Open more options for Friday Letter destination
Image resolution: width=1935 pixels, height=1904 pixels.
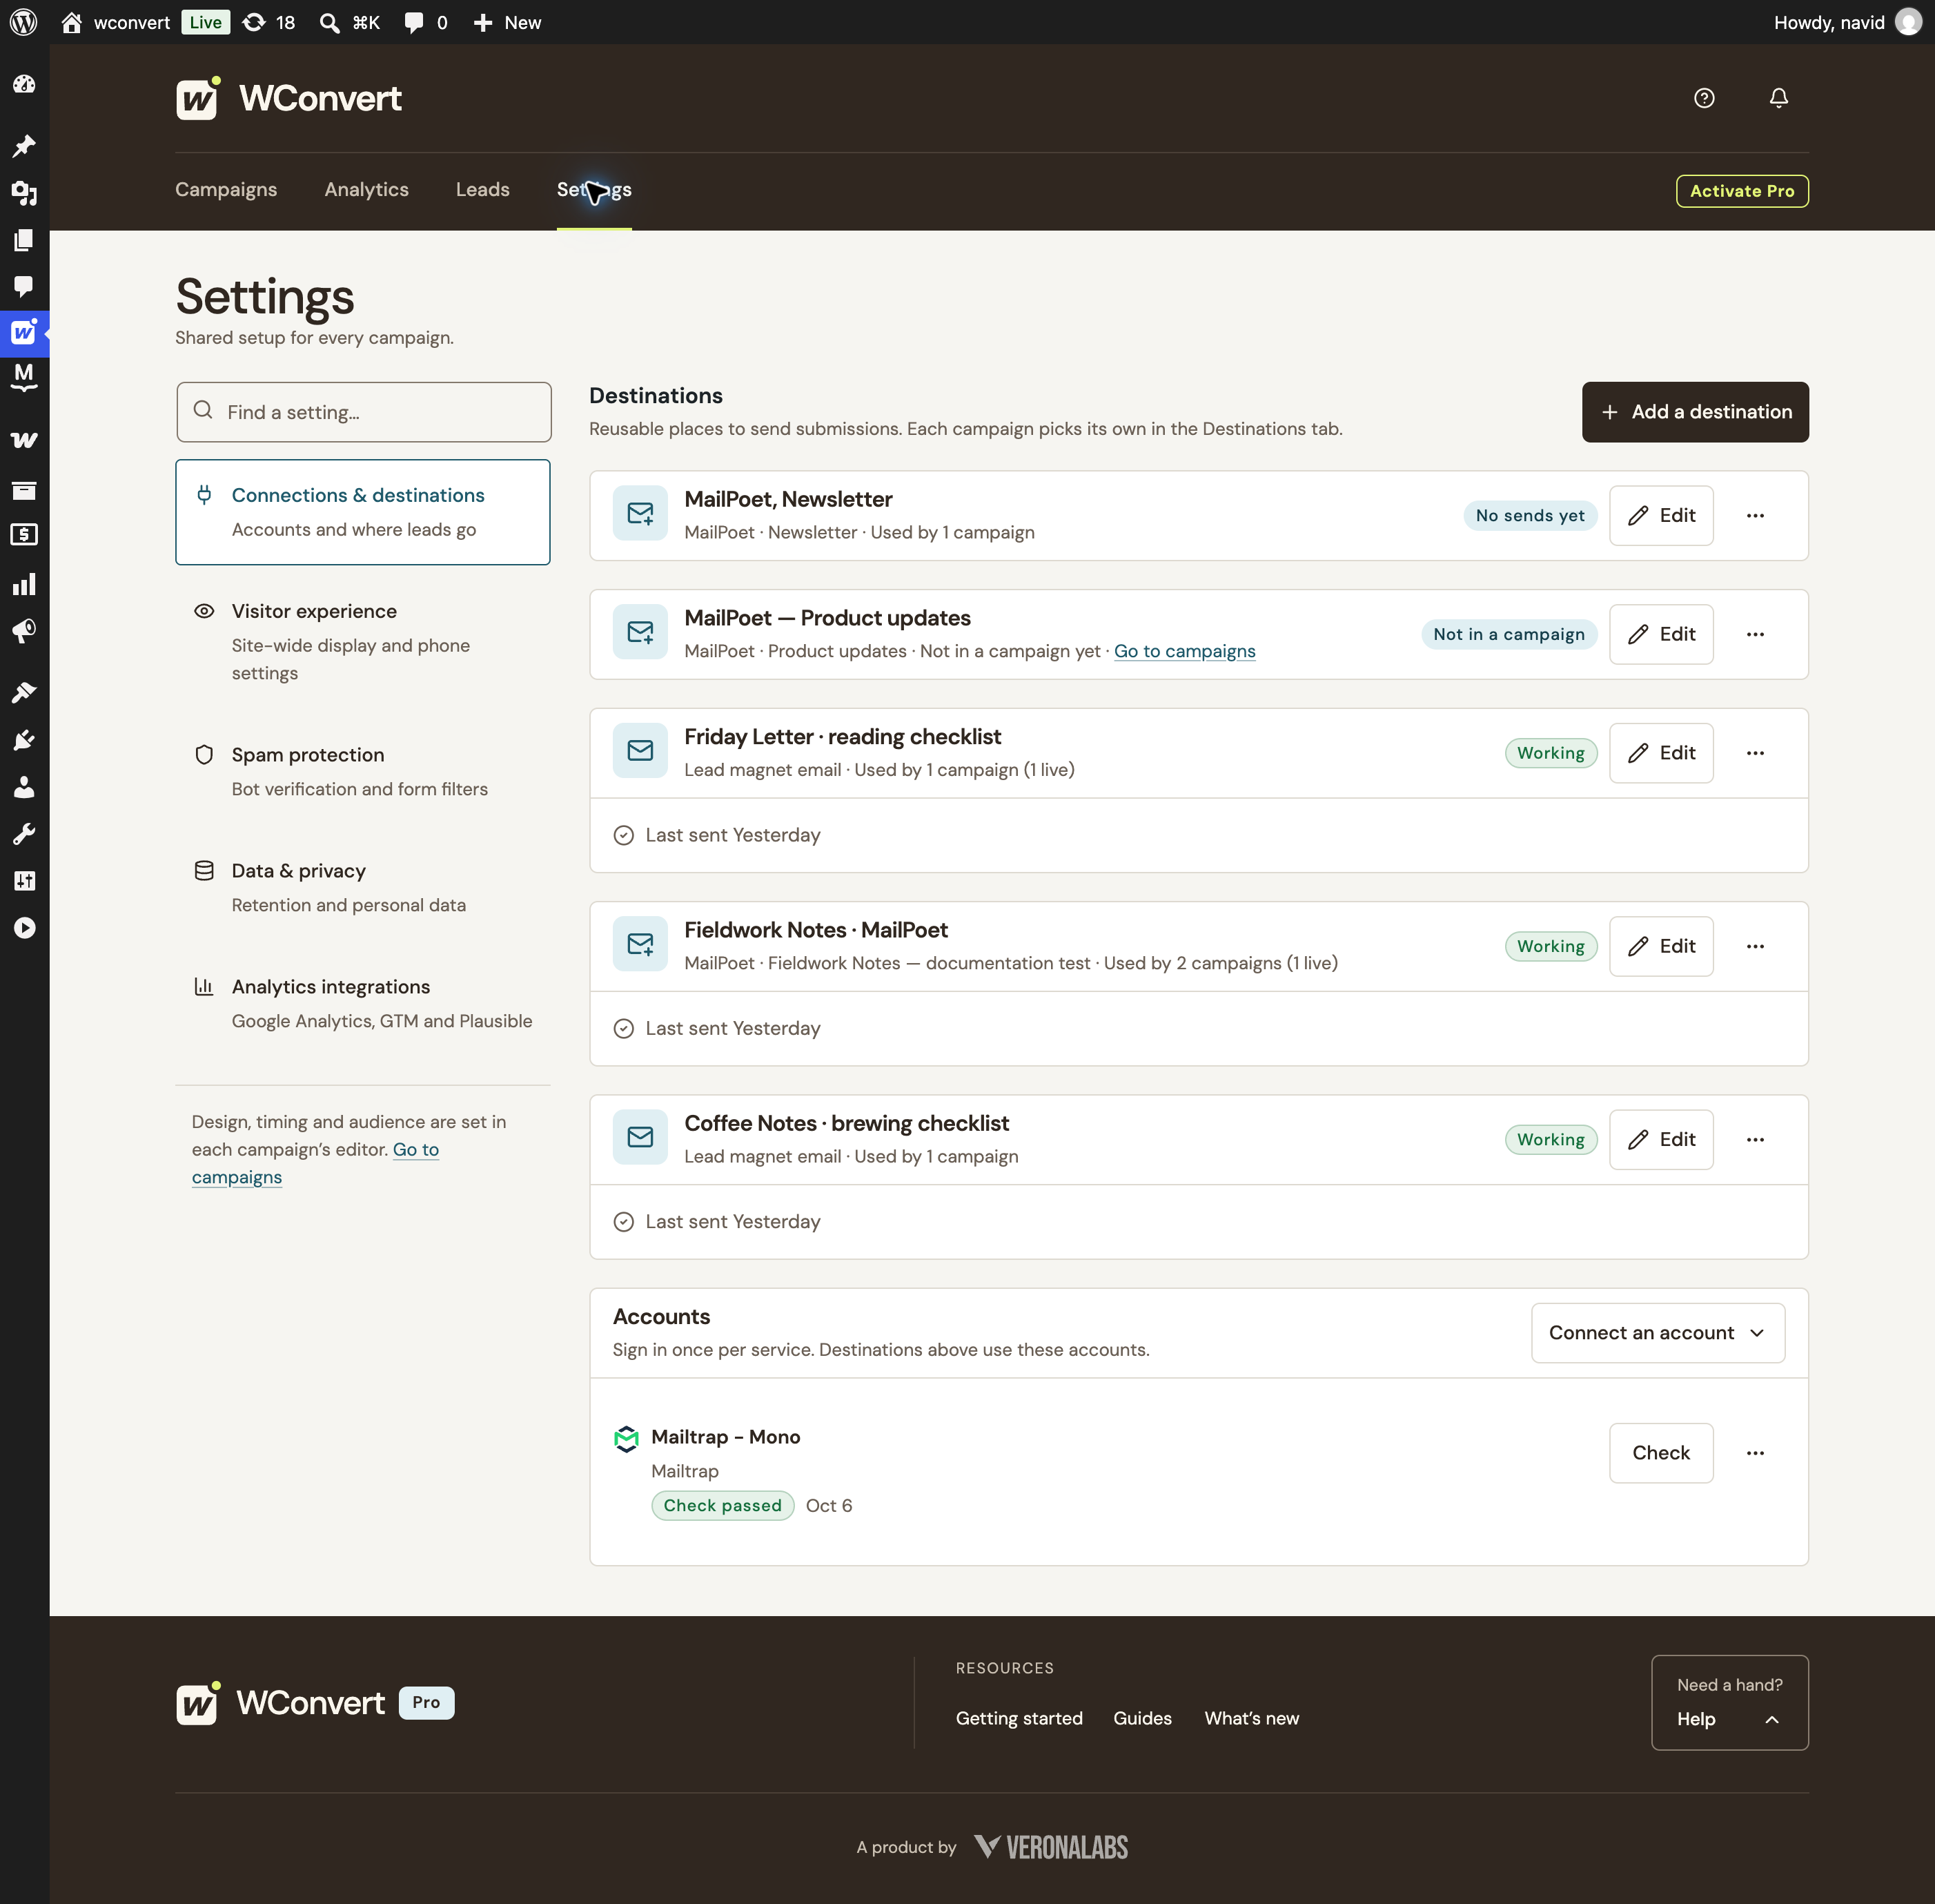tap(1755, 753)
